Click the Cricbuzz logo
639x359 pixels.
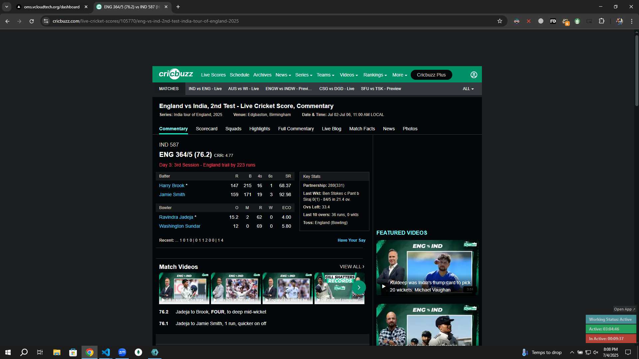coord(176,74)
